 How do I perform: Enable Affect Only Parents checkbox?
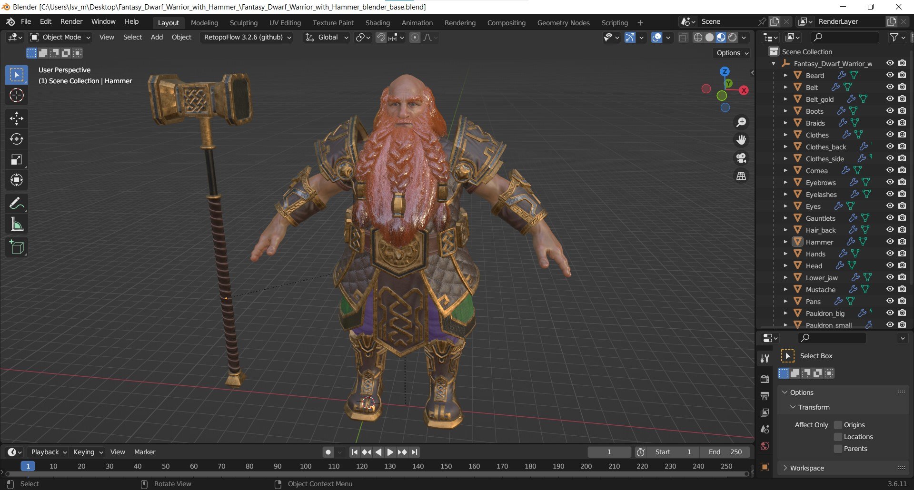tap(838, 449)
